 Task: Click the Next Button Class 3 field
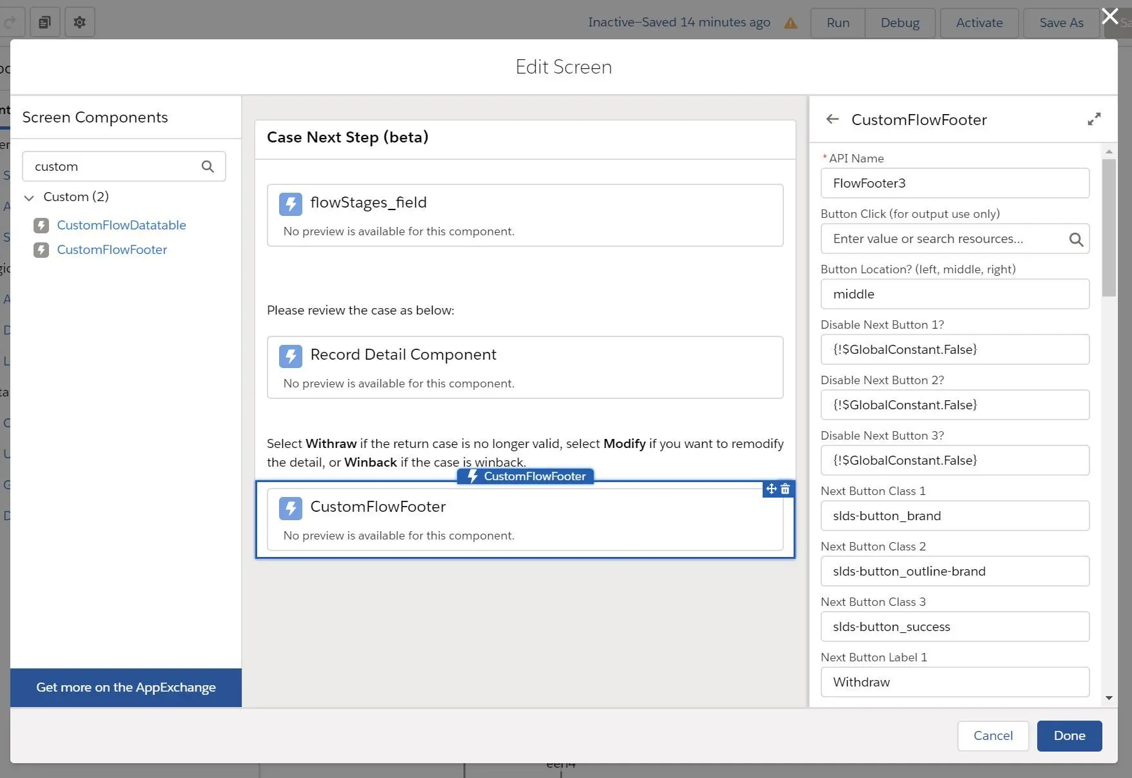click(955, 627)
